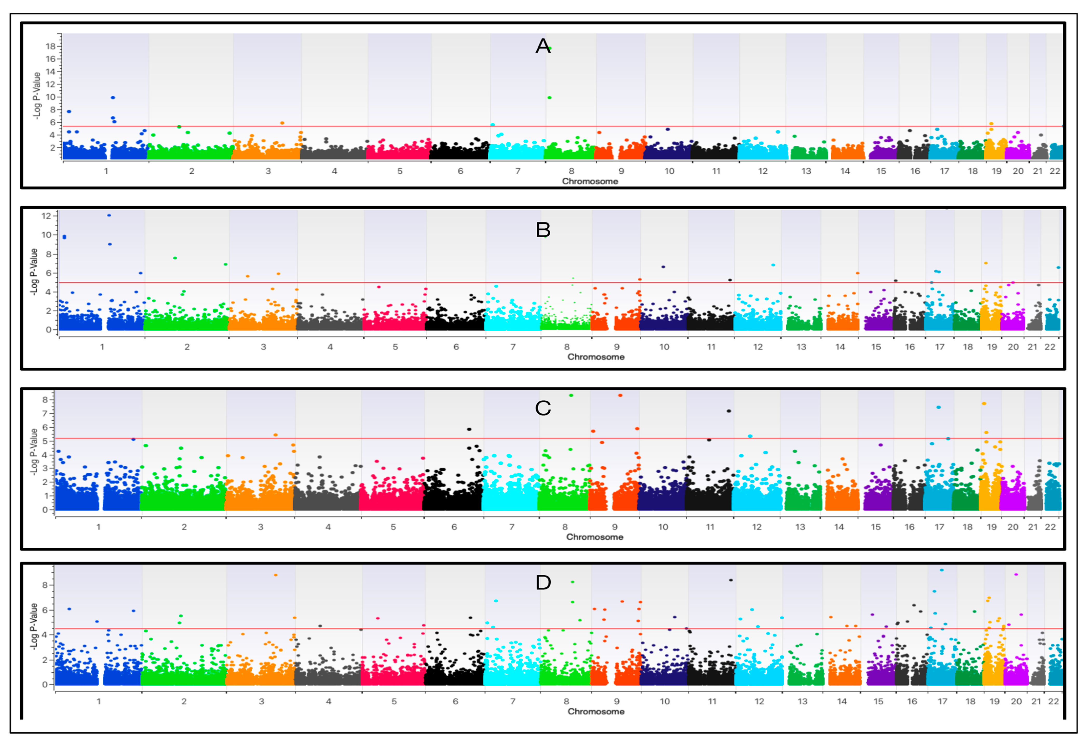Click the panel letter D label

(x=543, y=582)
